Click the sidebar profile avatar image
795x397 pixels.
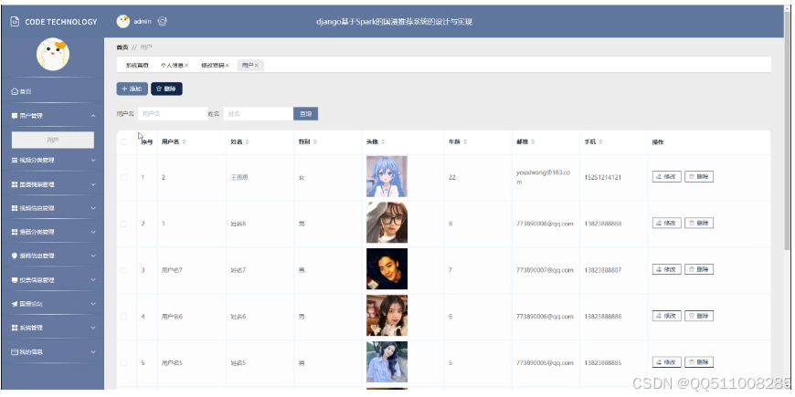(53, 54)
